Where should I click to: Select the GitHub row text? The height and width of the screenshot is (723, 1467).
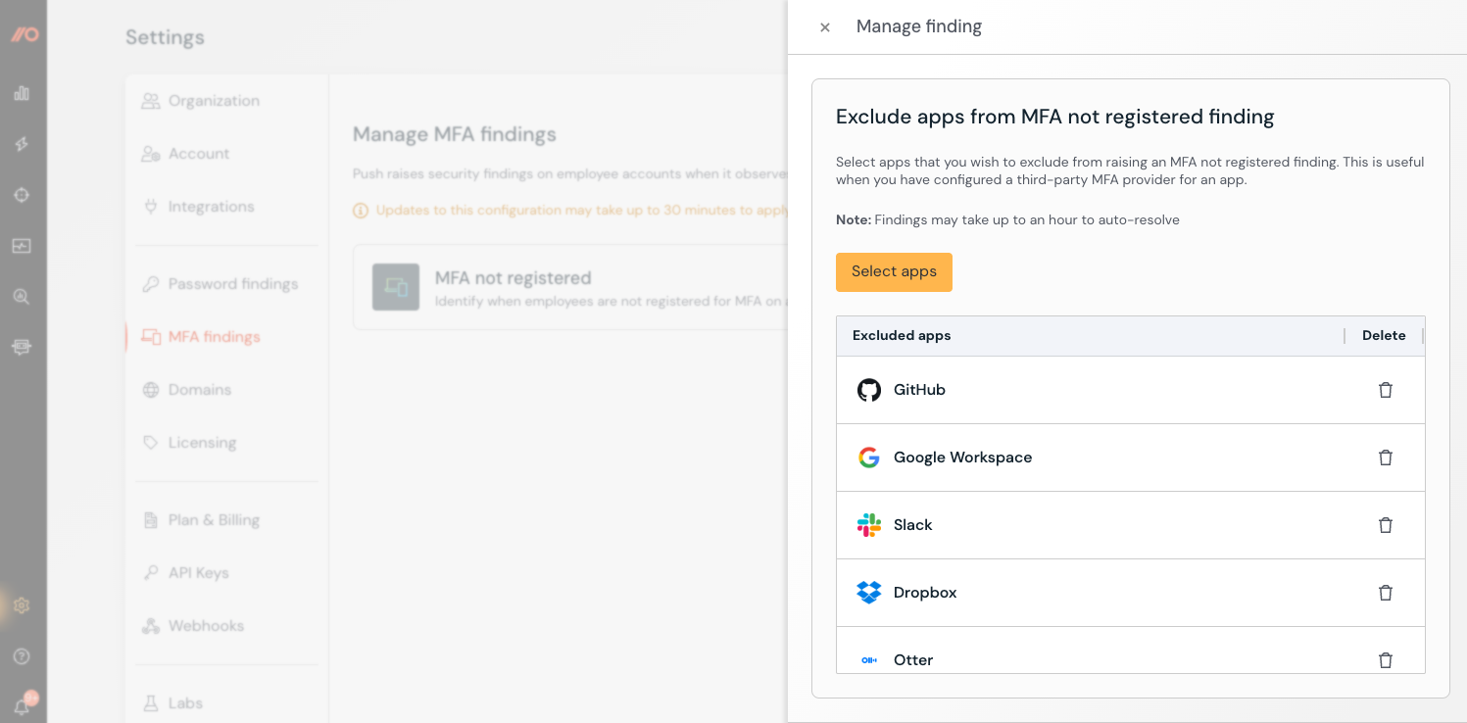pos(919,390)
